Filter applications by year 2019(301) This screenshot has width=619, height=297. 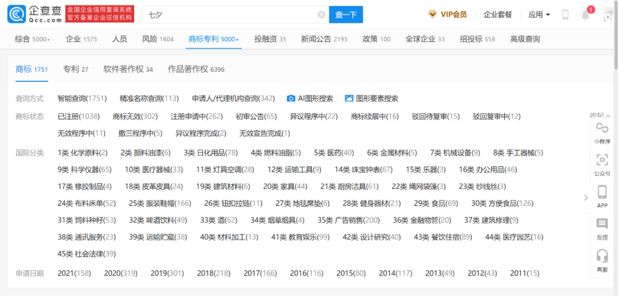click(167, 274)
